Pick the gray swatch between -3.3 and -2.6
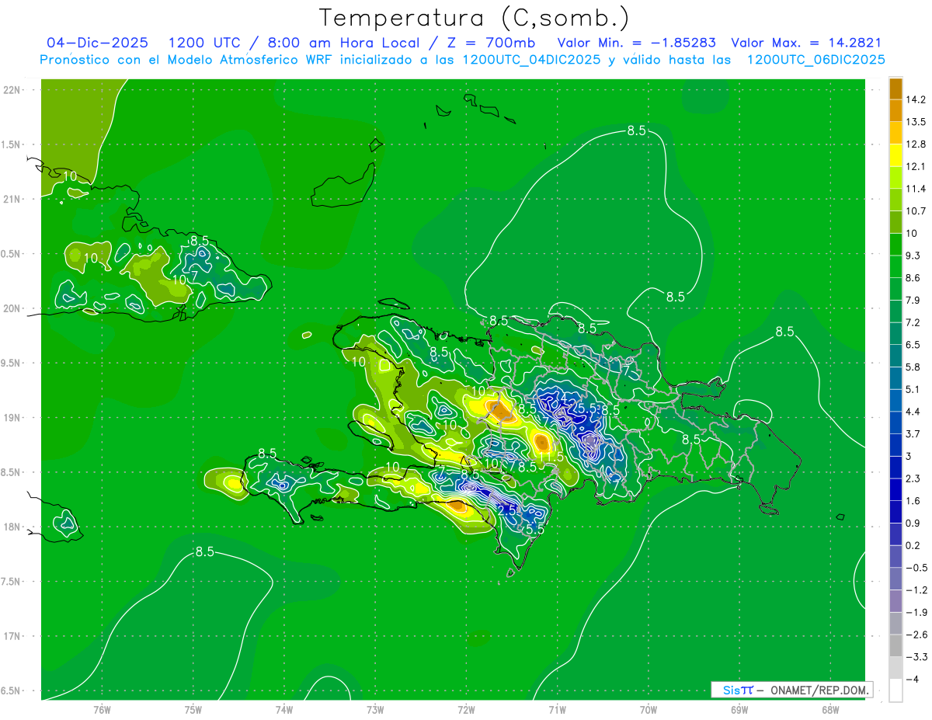 [895, 645]
